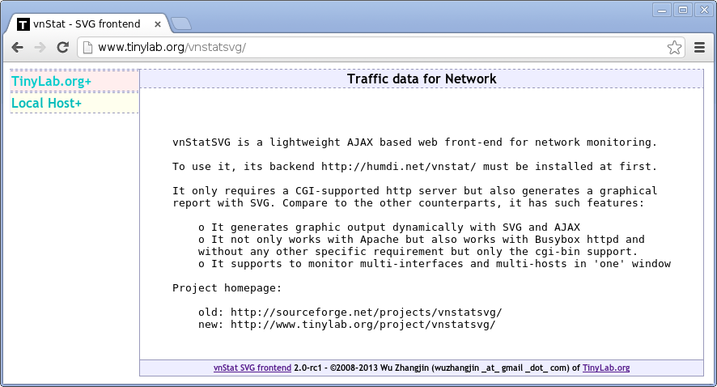
Task: Reload the current page
Action: coord(62,48)
